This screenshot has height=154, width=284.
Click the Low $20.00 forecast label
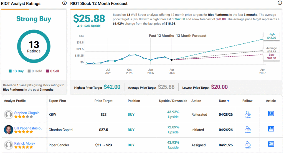pyautogui.click(x=271, y=56)
